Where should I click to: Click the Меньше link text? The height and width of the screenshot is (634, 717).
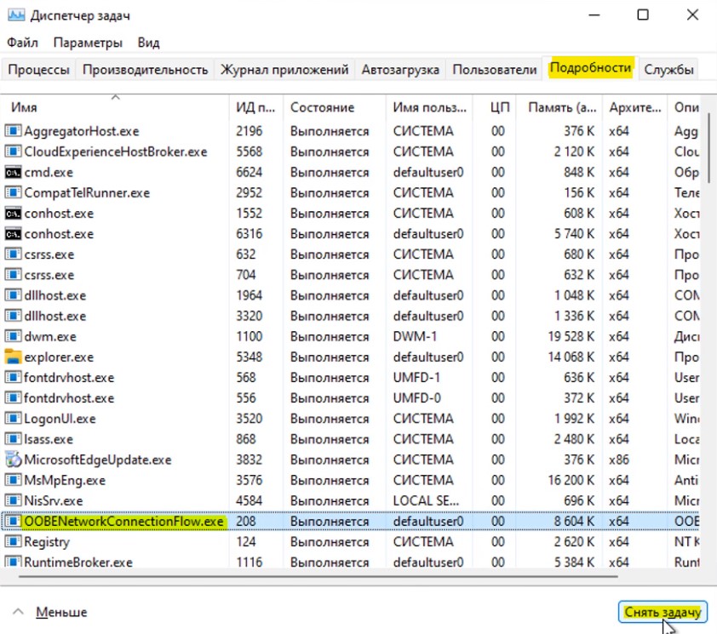[61, 612]
